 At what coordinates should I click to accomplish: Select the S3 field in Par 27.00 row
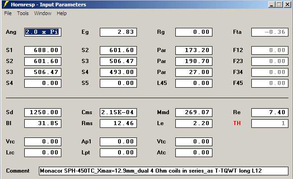point(43,72)
